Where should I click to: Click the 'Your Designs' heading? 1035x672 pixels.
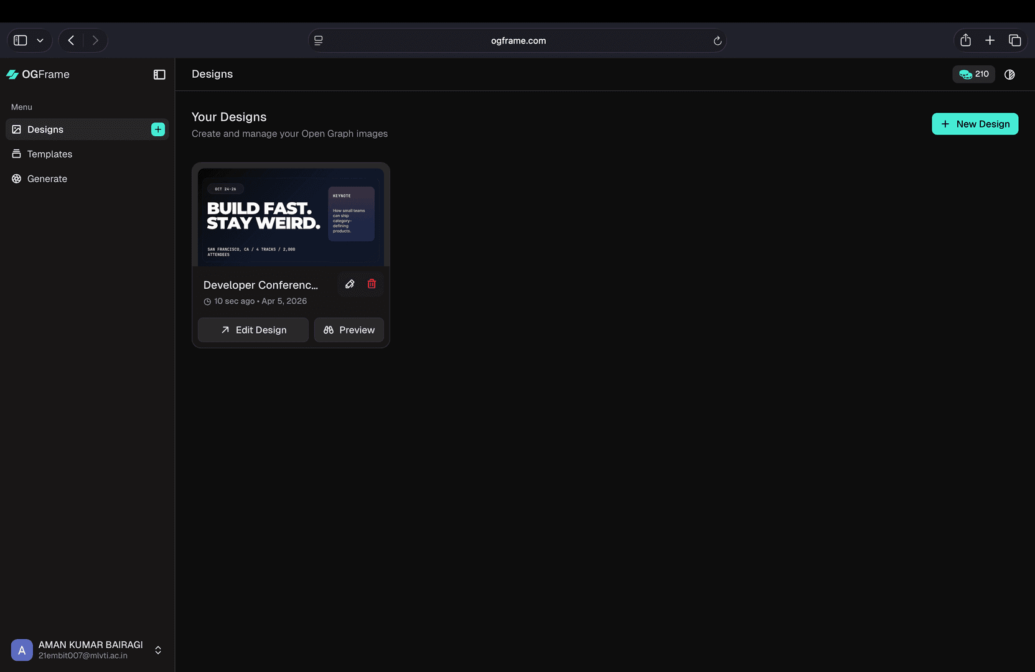(229, 117)
